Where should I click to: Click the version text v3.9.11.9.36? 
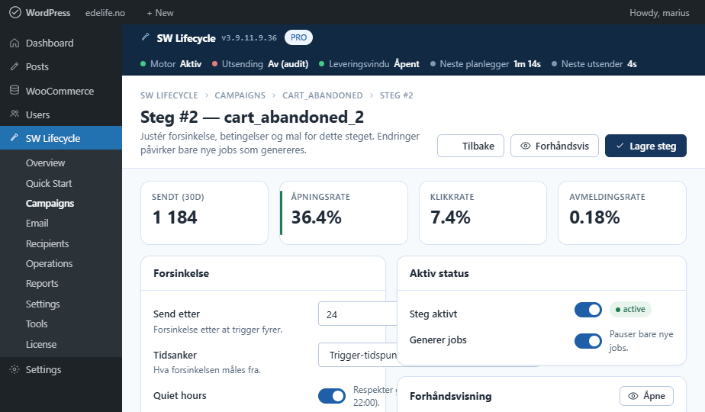click(249, 38)
